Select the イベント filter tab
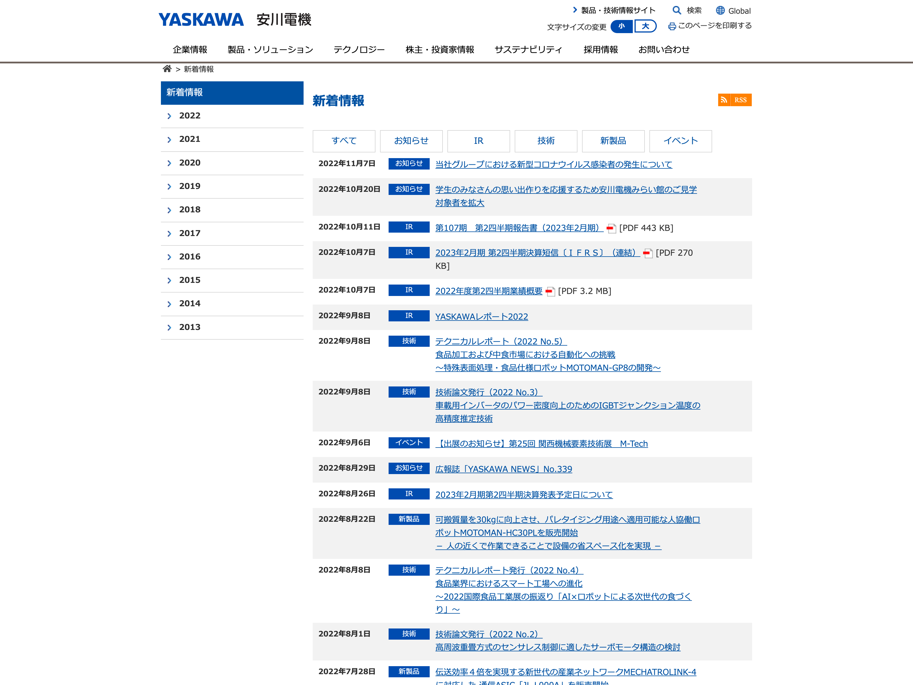 pyautogui.click(x=680, y=141)
